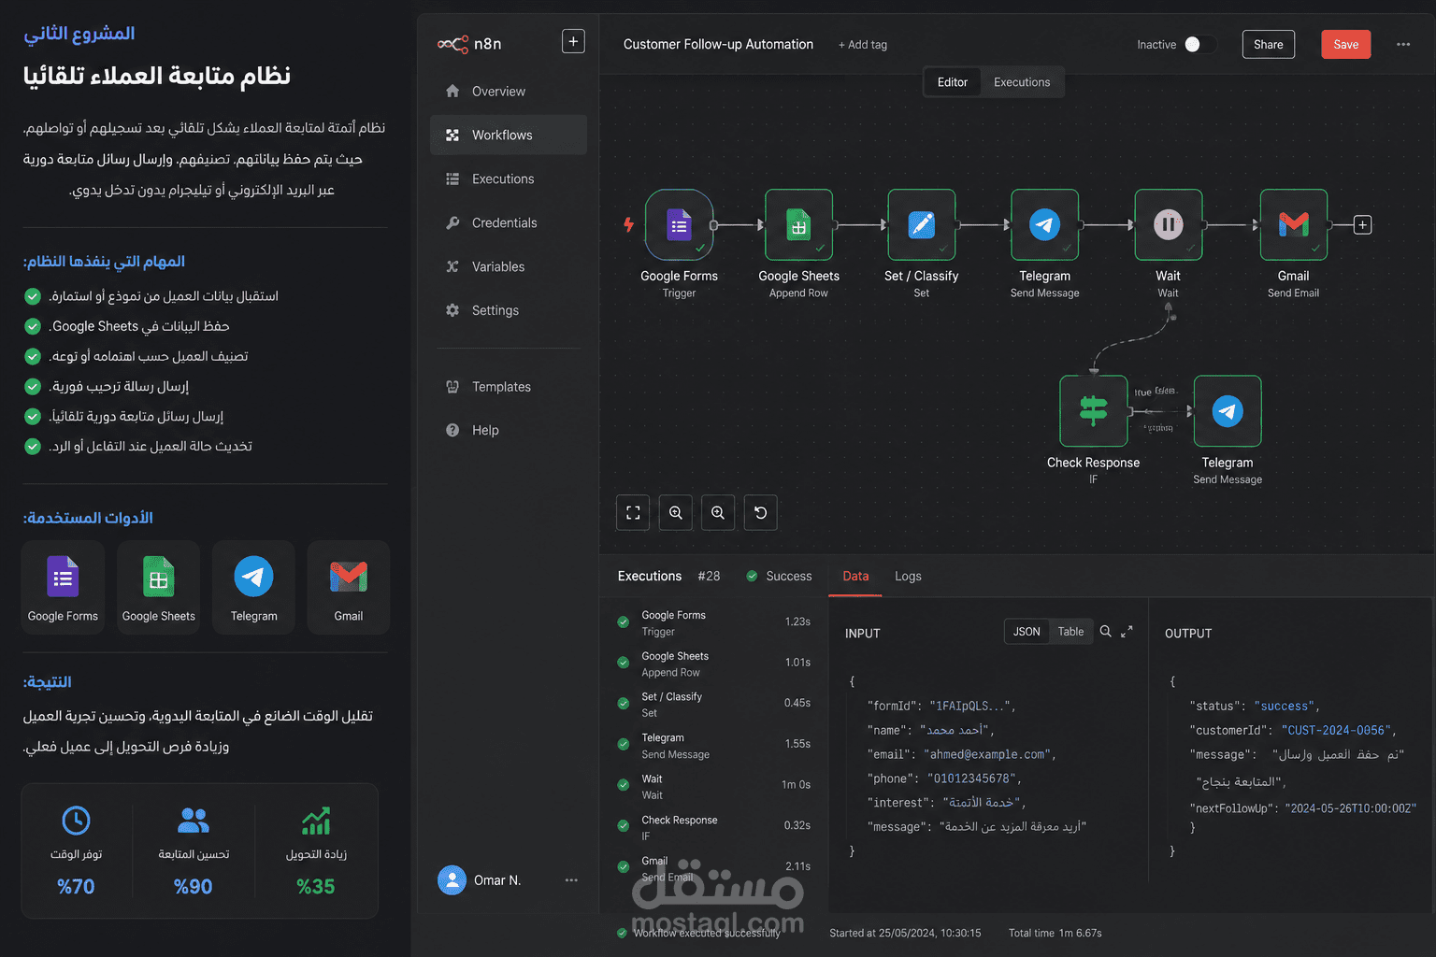Zoom out on the canvas
1436x957 pixels.
coord(717,512)
